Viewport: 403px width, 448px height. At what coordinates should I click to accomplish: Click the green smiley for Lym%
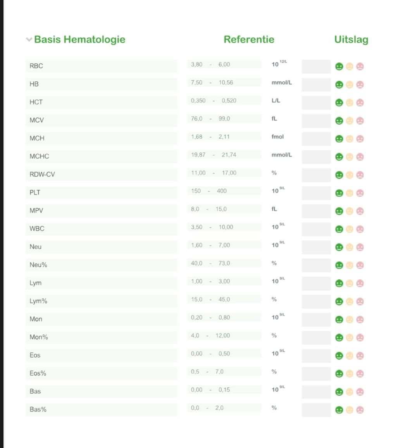[339, 301]
